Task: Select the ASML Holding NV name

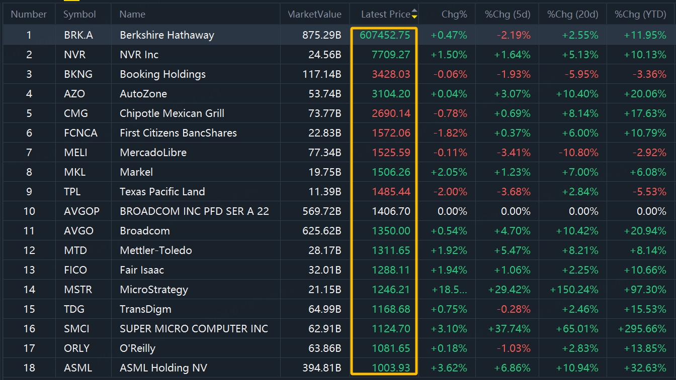Action: tap(163, 368)
